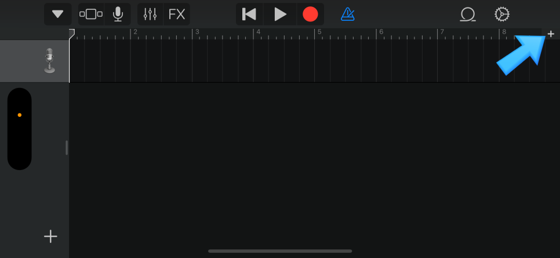This screenshot has height=258, width=560.
Task: Toggle the FX panel
Action: pos(177,14)
